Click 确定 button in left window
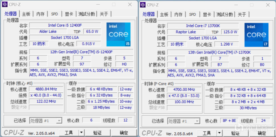The height and width of the screenshot is (137, 276). point(124,133)
